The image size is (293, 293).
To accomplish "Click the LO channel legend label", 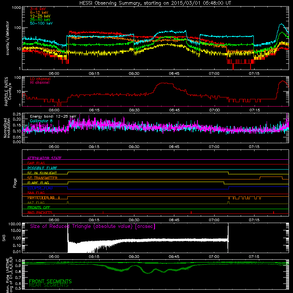I will [x=40, y=79].
